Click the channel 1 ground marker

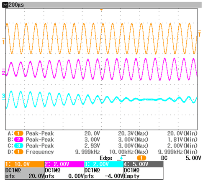coord(3,41)
